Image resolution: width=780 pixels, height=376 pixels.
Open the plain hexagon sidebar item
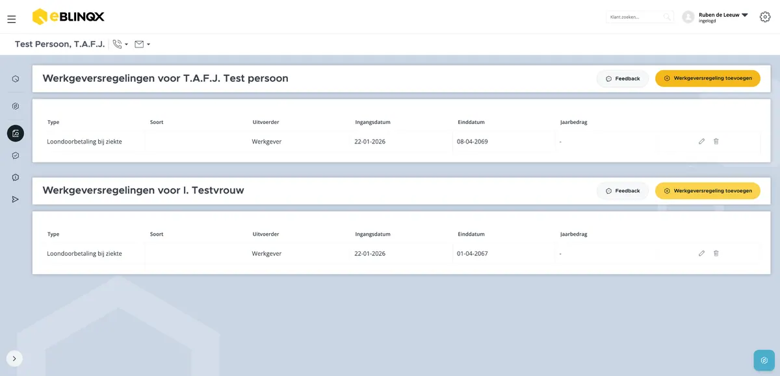[16, 79]
